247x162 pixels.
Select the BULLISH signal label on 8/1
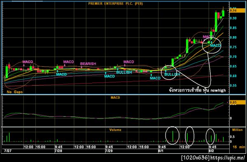(172, 74)
